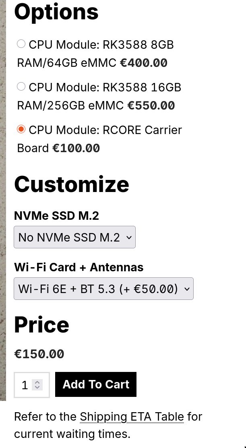Click the "NVMe SSD M.2" field label
The height and width of the screenshot is (448, 246).
56,216
